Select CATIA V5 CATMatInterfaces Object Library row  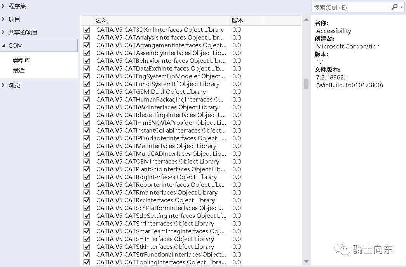click(x=191, y=146)
